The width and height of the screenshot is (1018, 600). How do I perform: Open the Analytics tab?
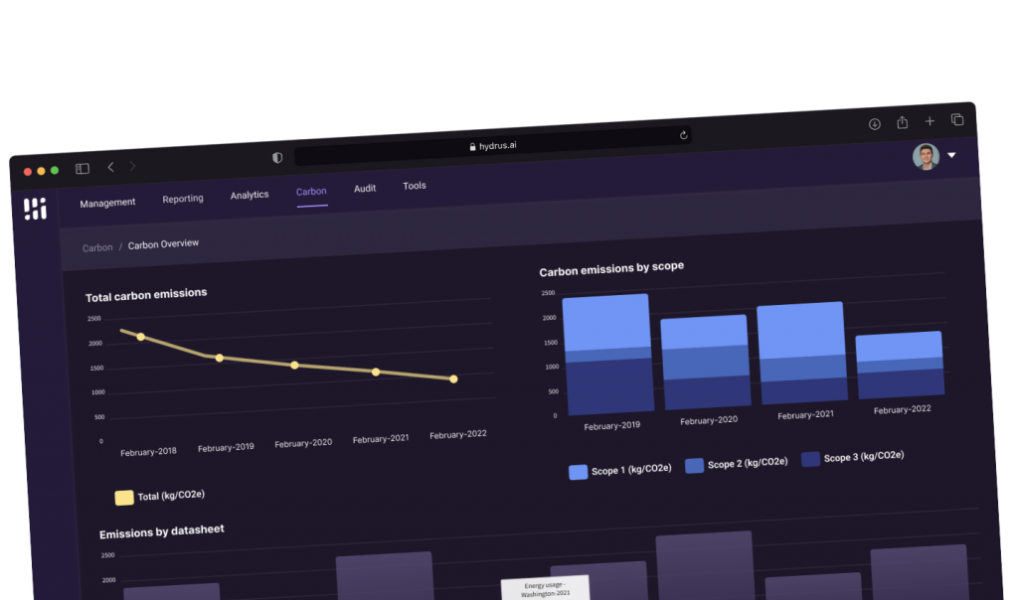click(x=250, y=195)
